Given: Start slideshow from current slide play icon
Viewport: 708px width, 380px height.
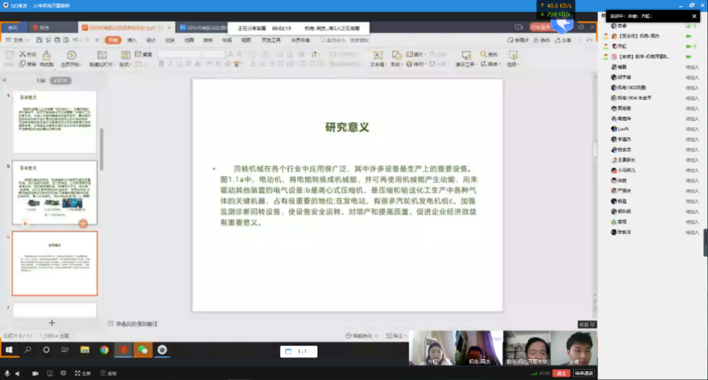Looking at the screenshot, I should 71,55.
